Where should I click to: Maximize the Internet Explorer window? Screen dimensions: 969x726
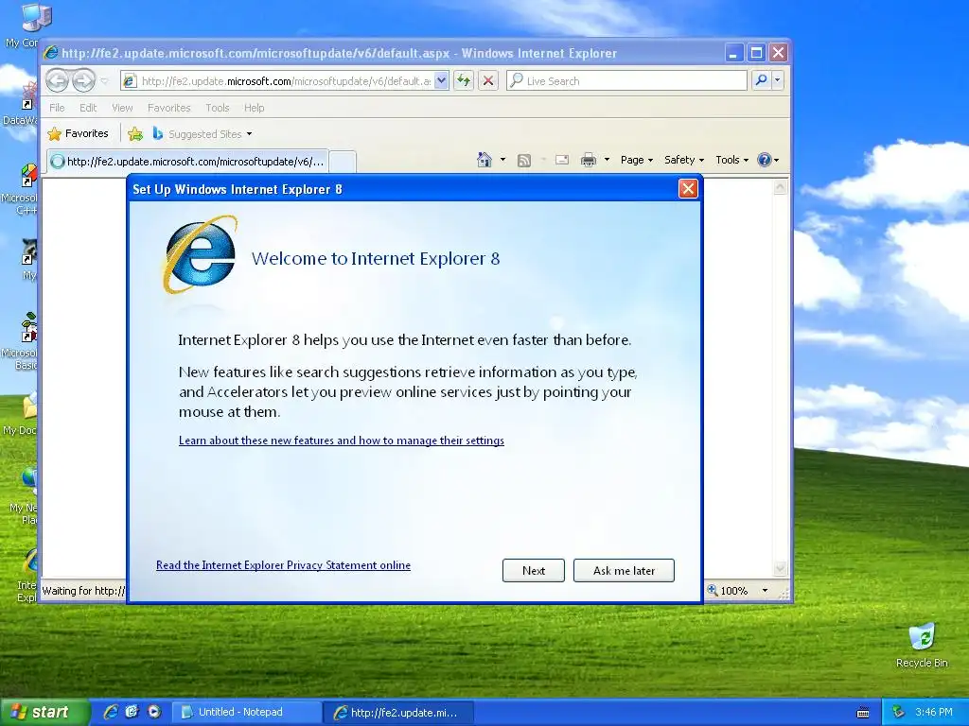756,53
